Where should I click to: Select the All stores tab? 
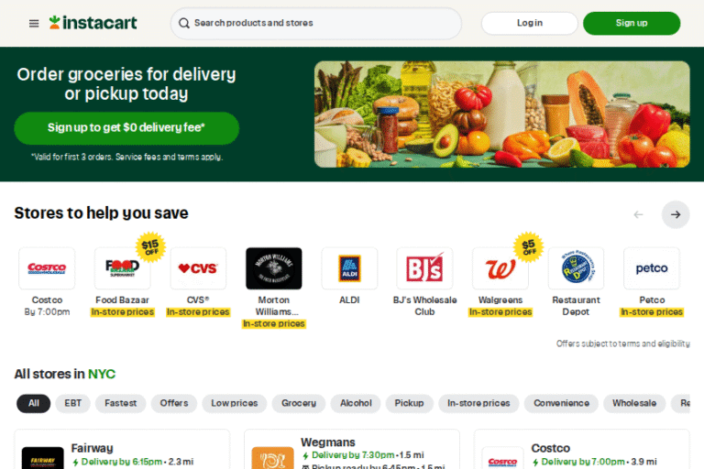click(34, 403)
